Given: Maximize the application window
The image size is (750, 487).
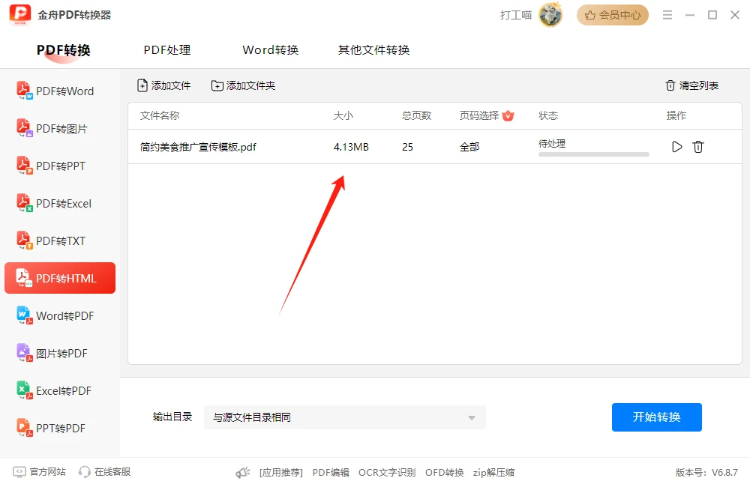Looking at the screenshot, I should [712, 15].
